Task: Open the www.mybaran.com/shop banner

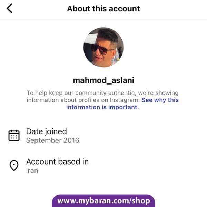Action: click(103, 201)
